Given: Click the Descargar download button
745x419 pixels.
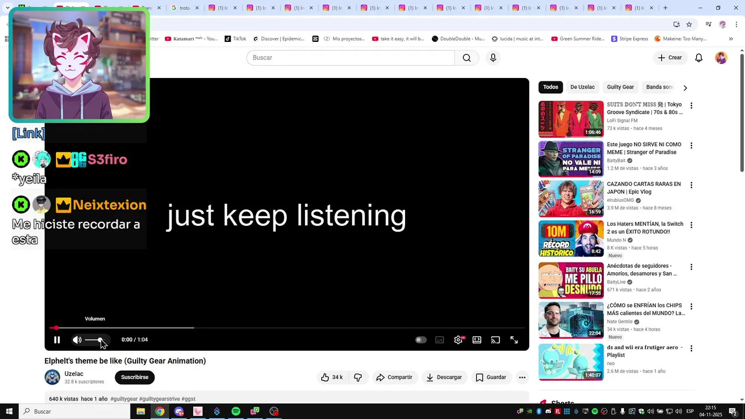Looking at the screenshot, I should pos(444,377).
